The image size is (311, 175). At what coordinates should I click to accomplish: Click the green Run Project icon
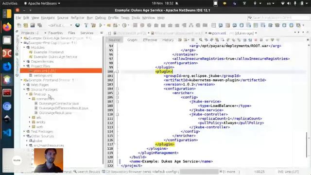coord(101,25)
